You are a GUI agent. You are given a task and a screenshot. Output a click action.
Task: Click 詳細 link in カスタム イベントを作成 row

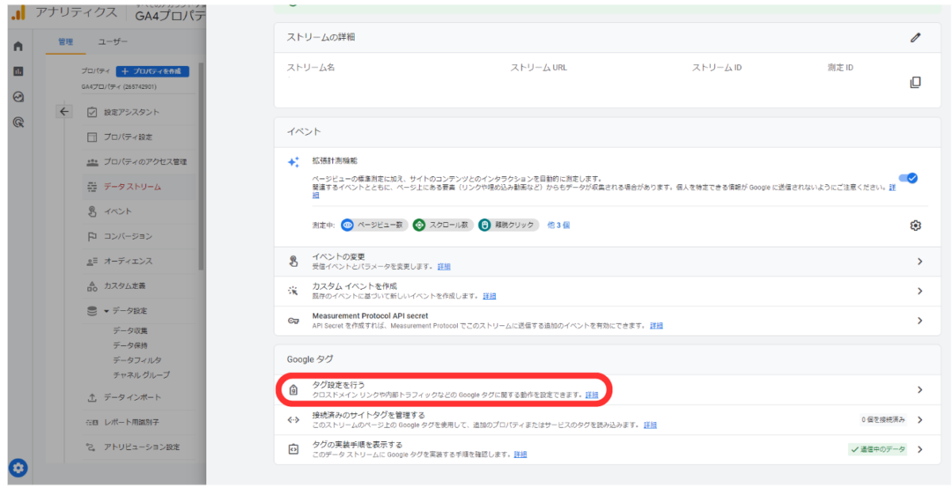tap(489, 296)
